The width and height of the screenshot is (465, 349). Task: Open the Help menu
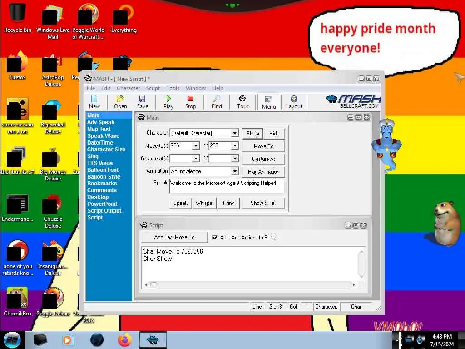click(218, 88)
